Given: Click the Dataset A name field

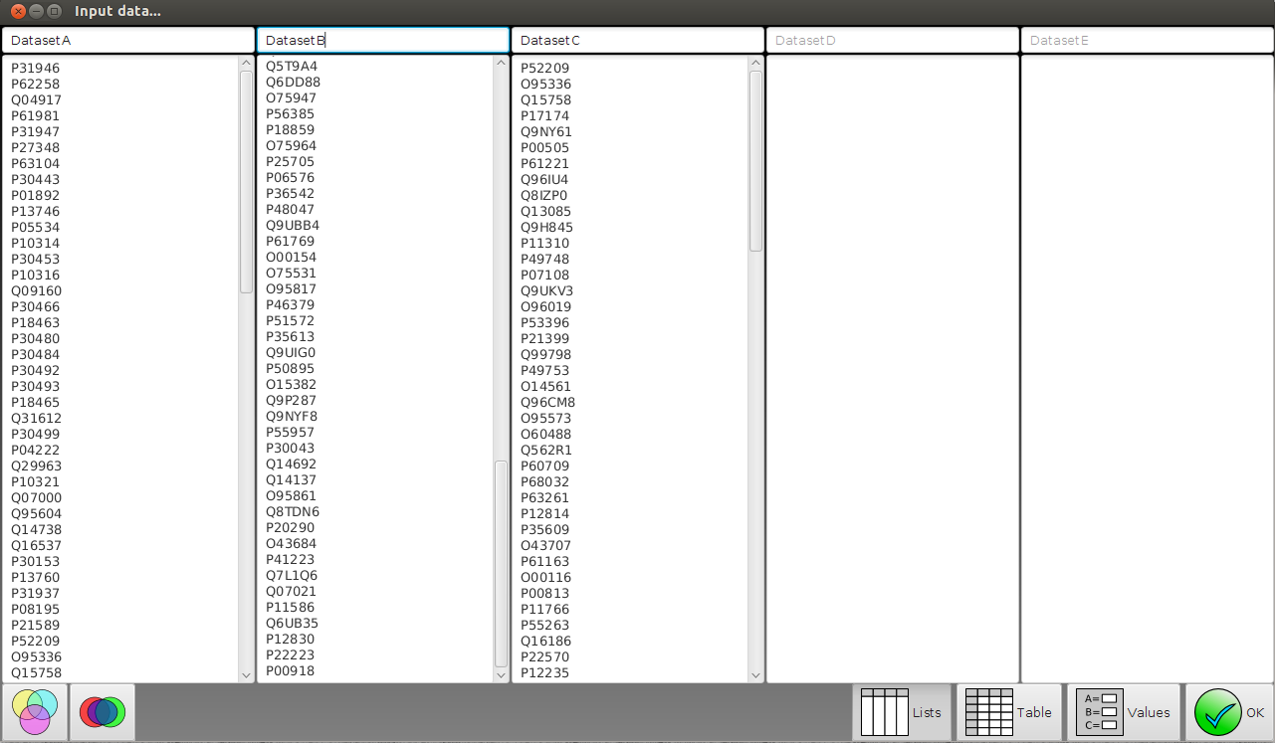Looking at the screenshot, I should (128, 40).
